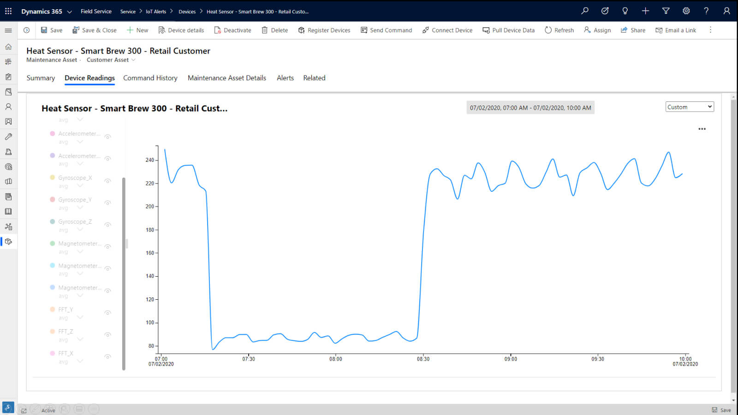Screen dimensions: 738x415
Task: Toggle visibility of FFT_Y series
Action: point(107,313)
